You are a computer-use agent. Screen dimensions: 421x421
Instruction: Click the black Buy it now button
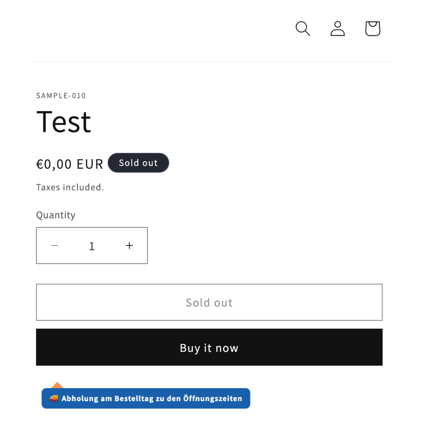[x=209, y=347]
